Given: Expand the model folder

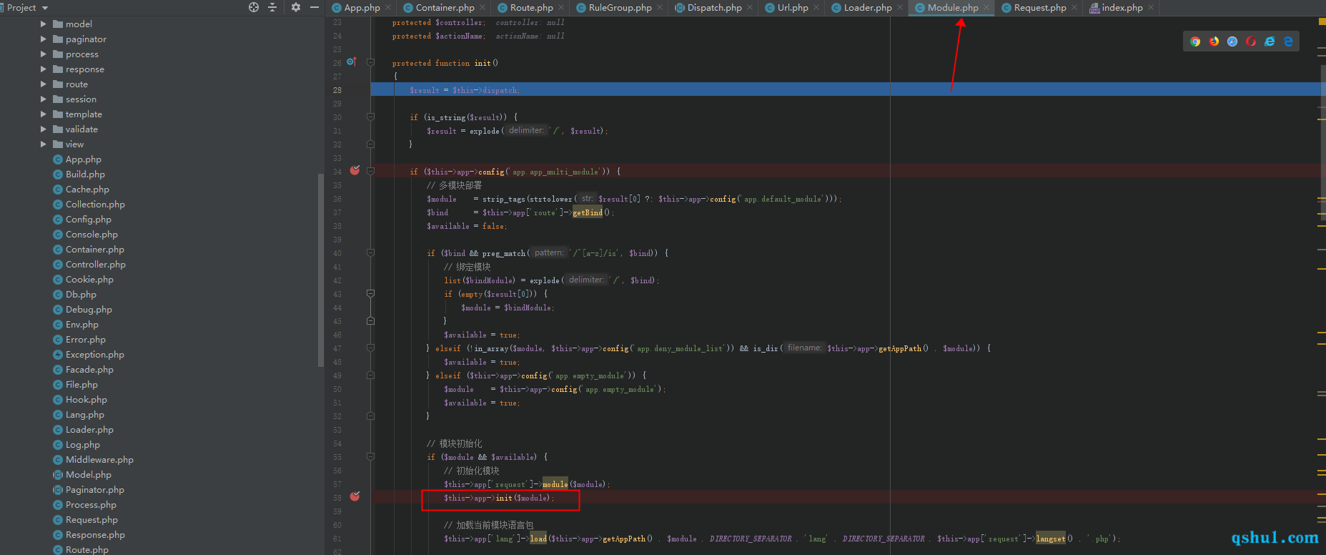Looking at the screenshot, I should (x=44, y=24).
